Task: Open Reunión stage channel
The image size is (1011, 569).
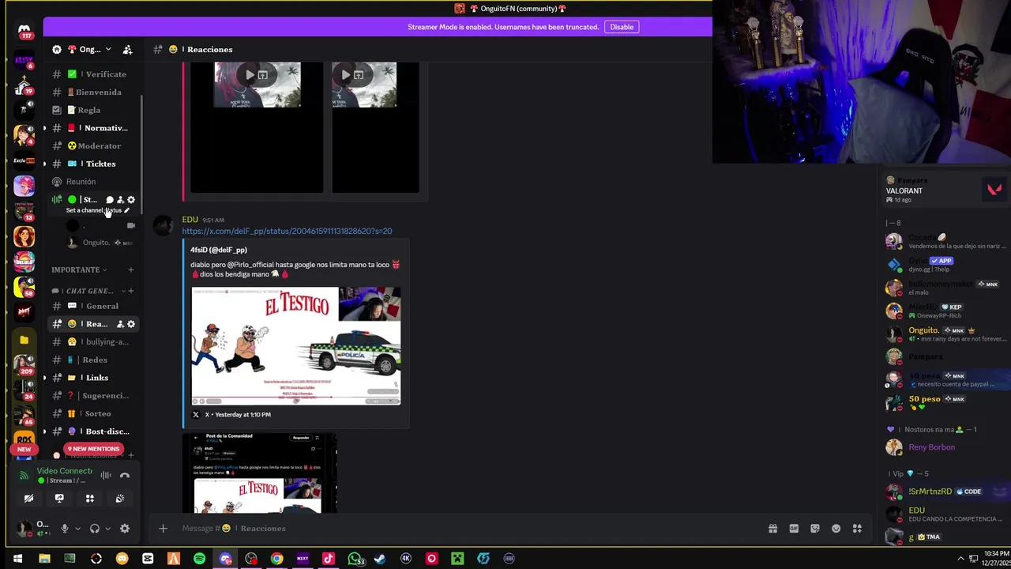Action: point(93,182)
